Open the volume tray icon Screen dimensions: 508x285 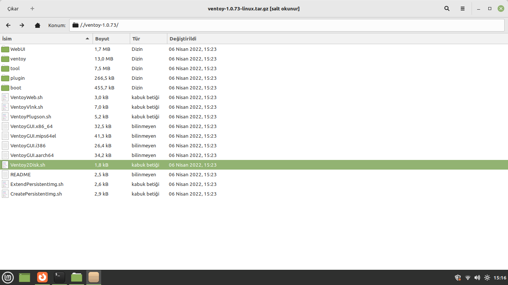(x=477, y=278)
